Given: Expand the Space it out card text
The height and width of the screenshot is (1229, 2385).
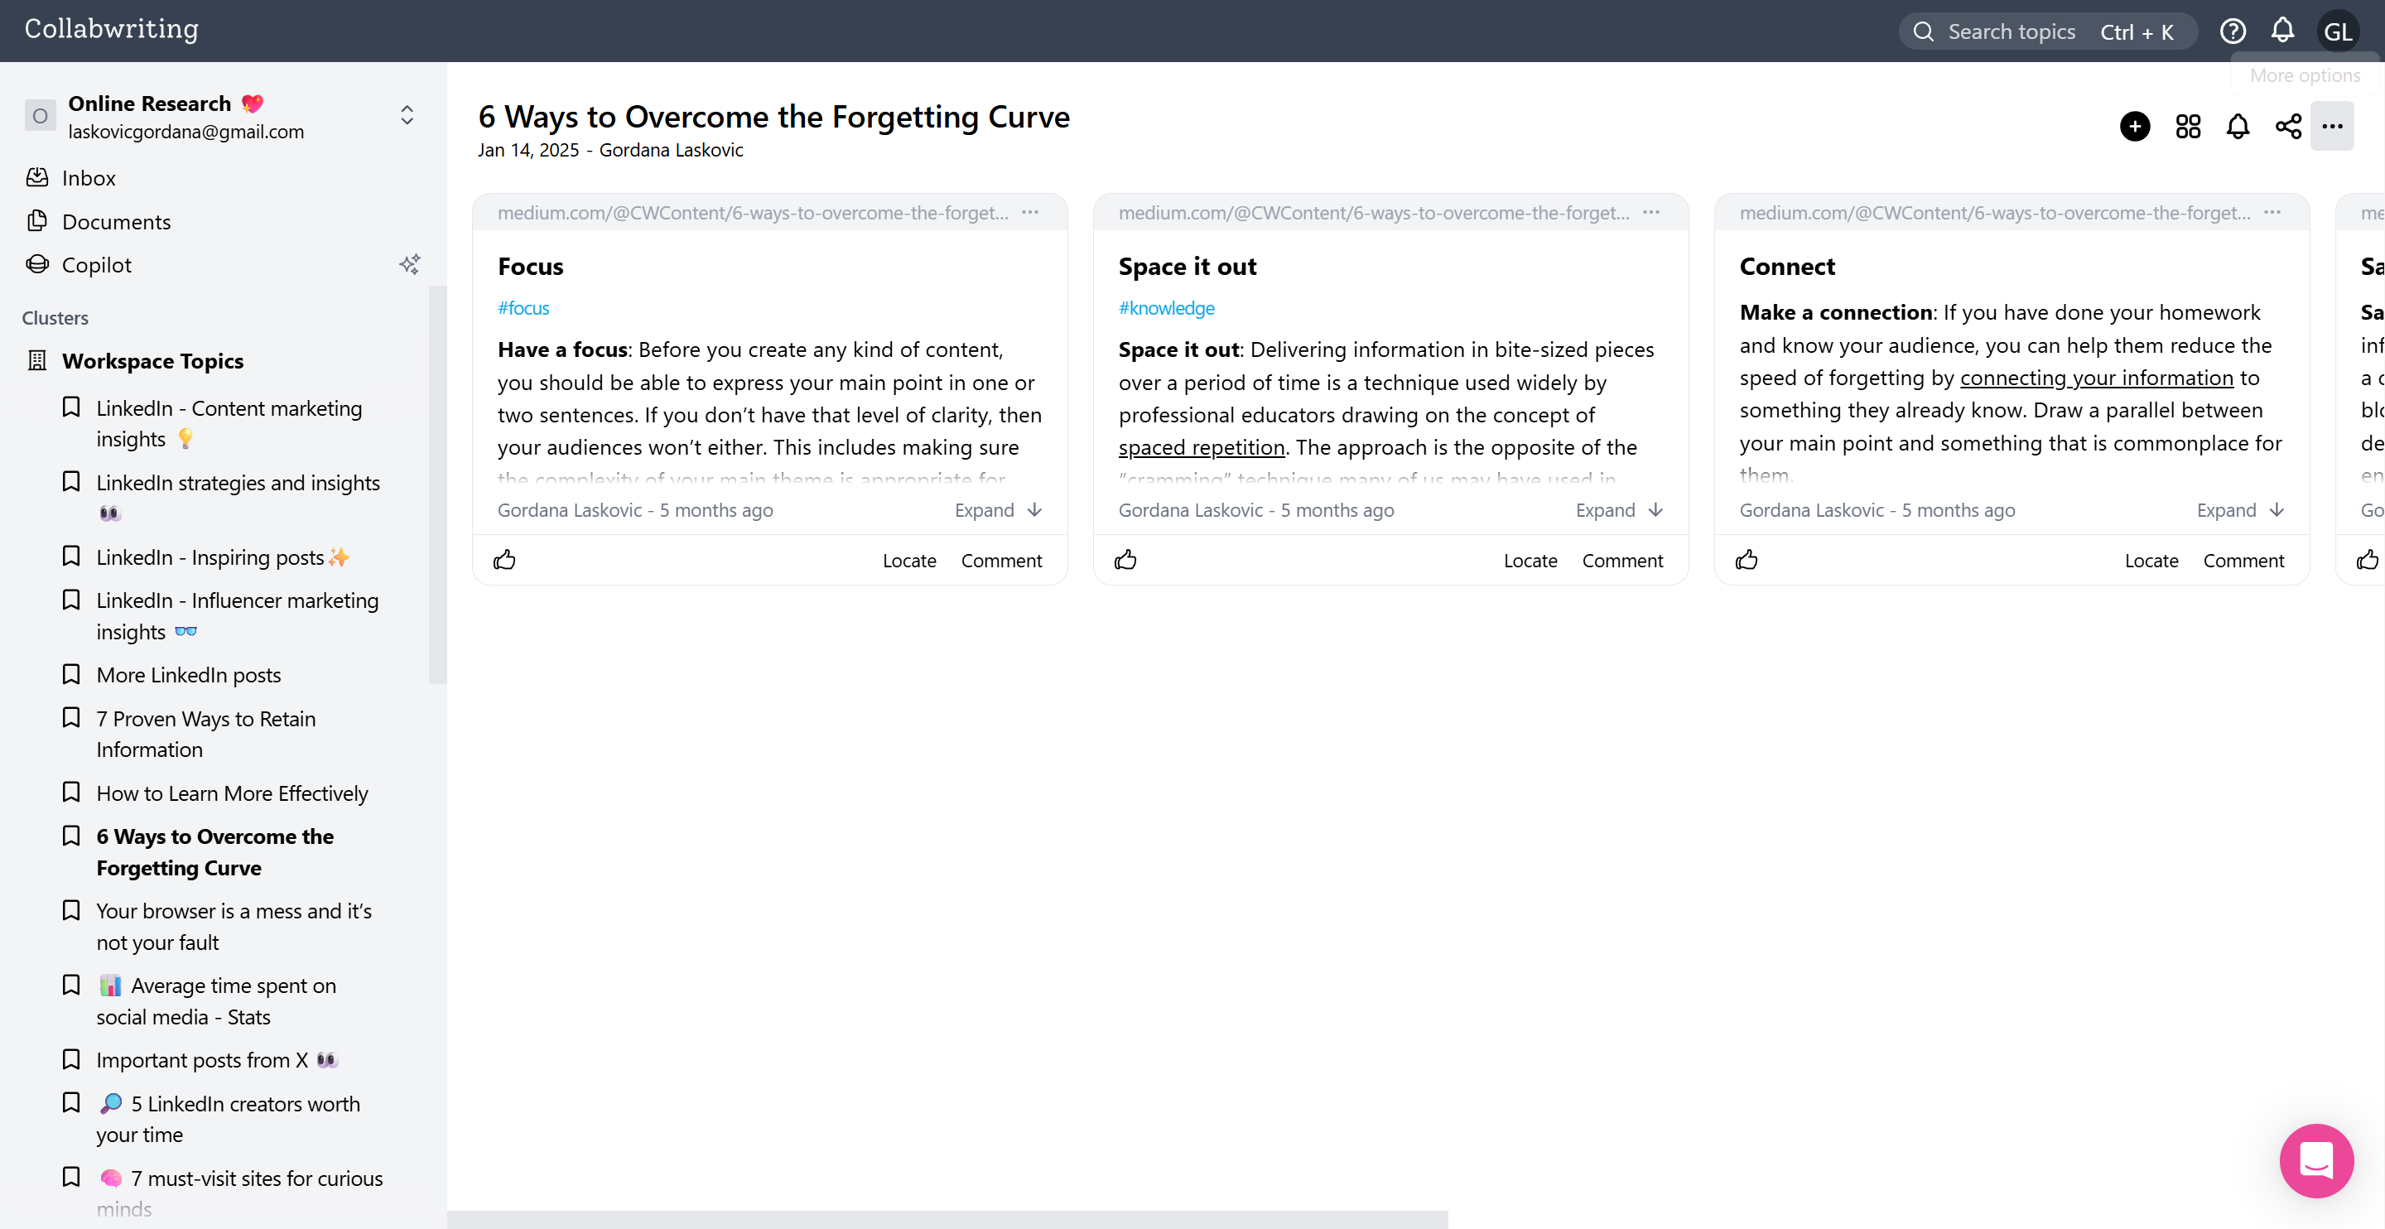Looking at the screenshot, I should [x=1619, y=510].
